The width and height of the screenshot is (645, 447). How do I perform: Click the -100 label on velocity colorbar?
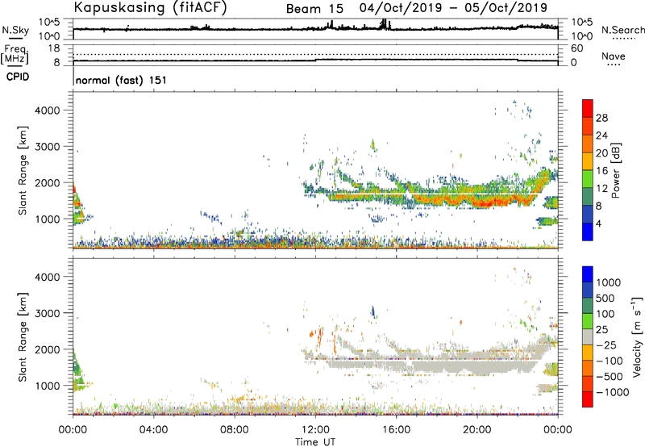[x=609, y=361]
